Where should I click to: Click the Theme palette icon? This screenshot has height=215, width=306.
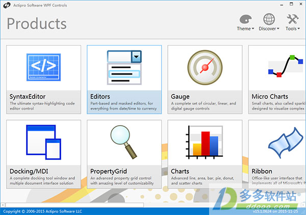point(245,19)
